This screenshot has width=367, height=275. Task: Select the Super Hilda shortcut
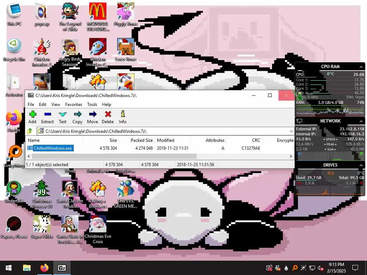coord(42,227)
